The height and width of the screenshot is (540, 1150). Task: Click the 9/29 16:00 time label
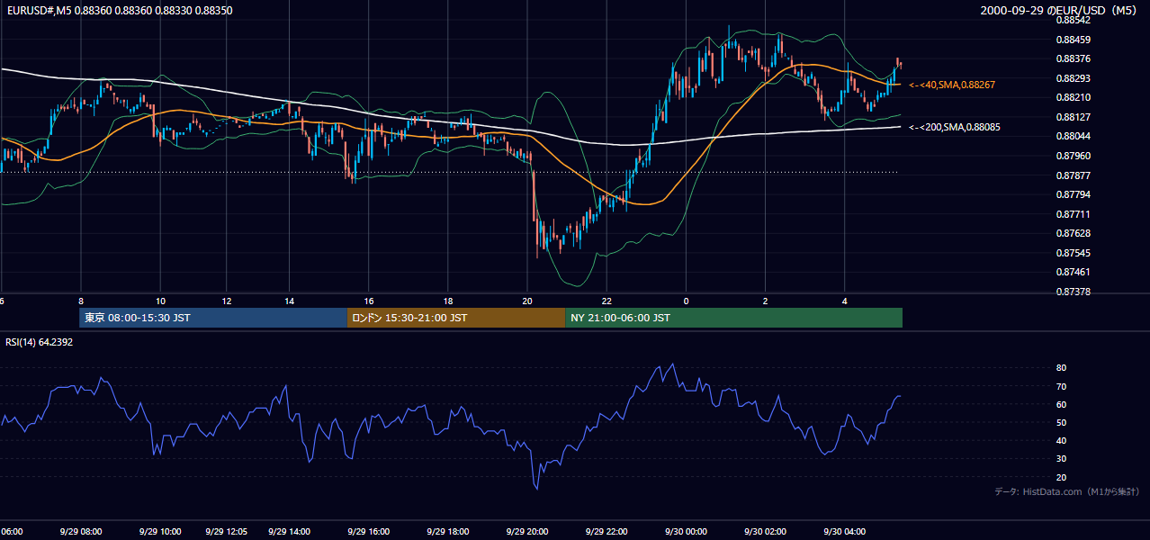tap(368, 532)
